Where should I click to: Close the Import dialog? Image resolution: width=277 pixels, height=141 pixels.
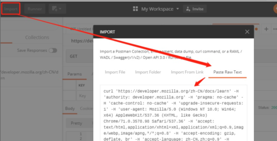click(247, 32)
